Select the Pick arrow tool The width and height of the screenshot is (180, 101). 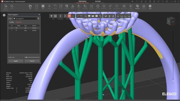(x=51, y=16)
